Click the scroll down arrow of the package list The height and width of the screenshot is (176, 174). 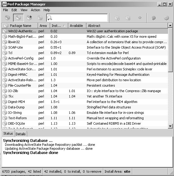(x=170, y=126)
